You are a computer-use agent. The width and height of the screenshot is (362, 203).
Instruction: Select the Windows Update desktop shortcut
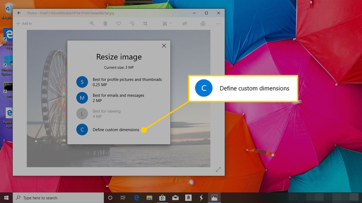tap(7, 66)
